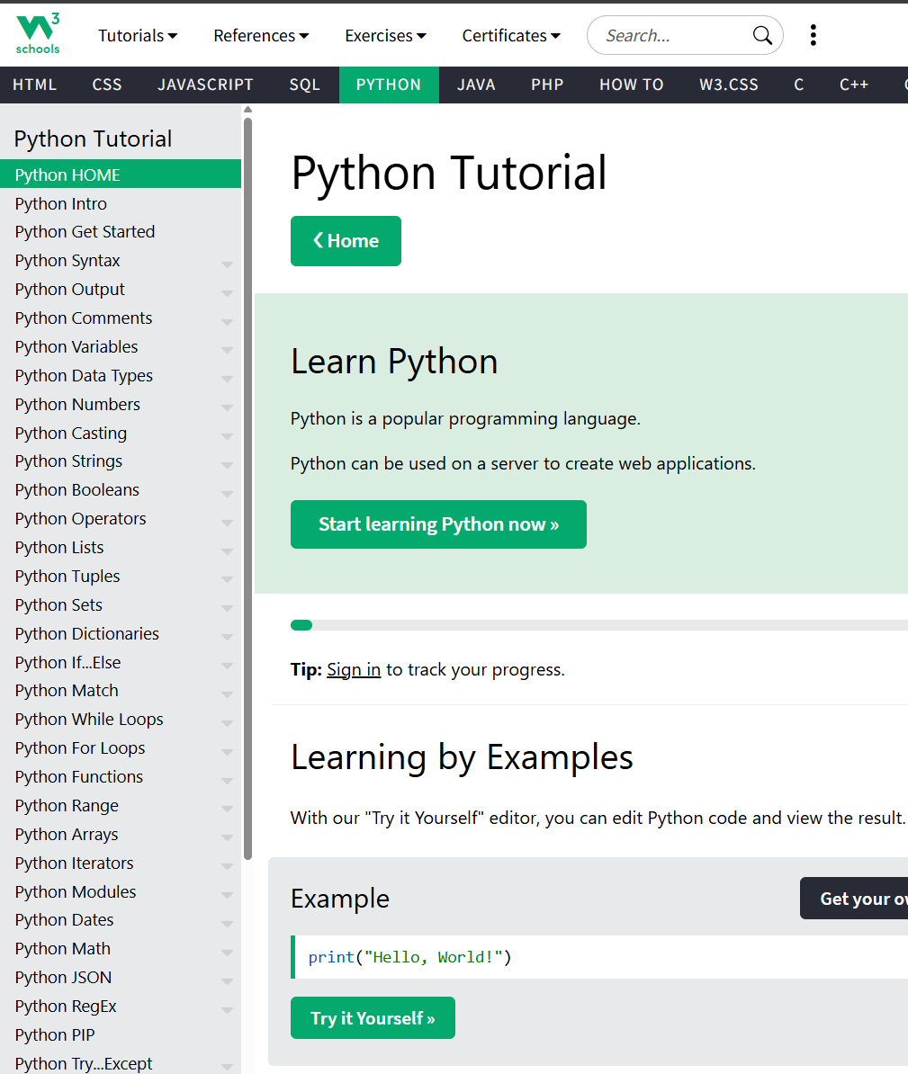
Task: Open Python RegEx in the sidebar
Action: tap(121, 1007)
